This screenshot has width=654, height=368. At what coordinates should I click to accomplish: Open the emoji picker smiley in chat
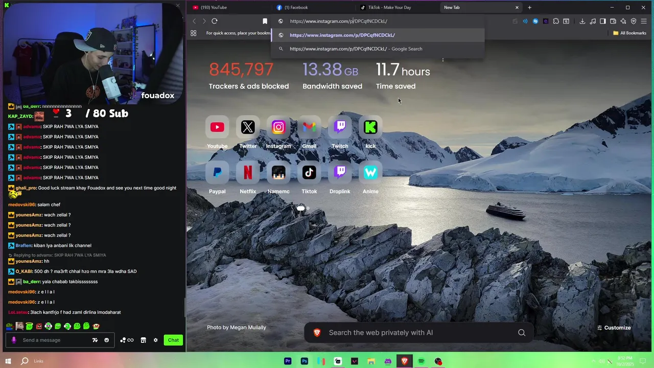(106, 340)
